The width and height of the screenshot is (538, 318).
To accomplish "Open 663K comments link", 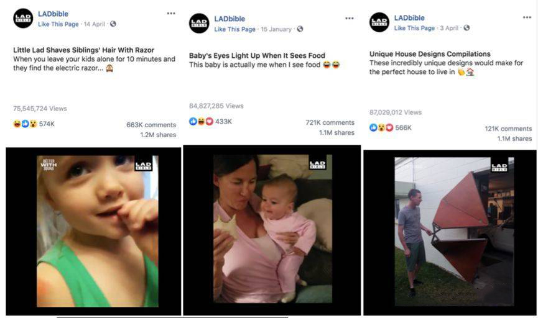I will [151, 125].
